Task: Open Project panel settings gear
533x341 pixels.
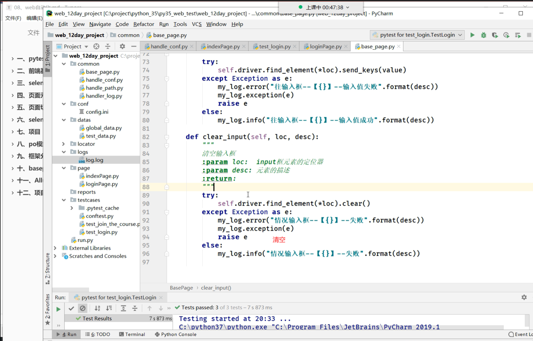Action: pos(122,47)
